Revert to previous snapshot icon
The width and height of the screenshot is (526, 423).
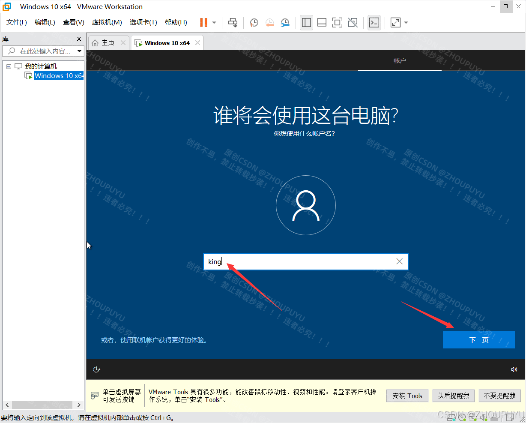coord(269,22)
